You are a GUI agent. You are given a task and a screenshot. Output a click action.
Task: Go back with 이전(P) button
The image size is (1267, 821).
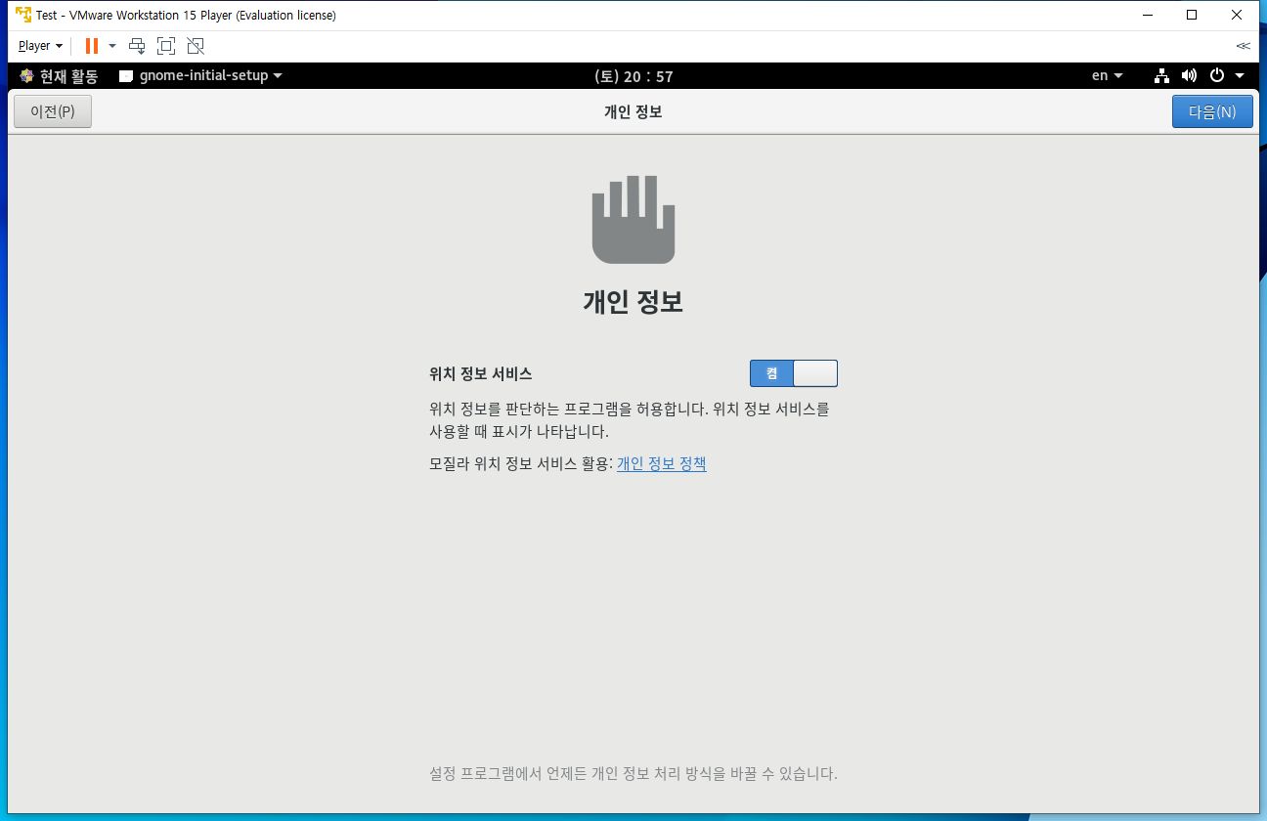pos(53,111)
